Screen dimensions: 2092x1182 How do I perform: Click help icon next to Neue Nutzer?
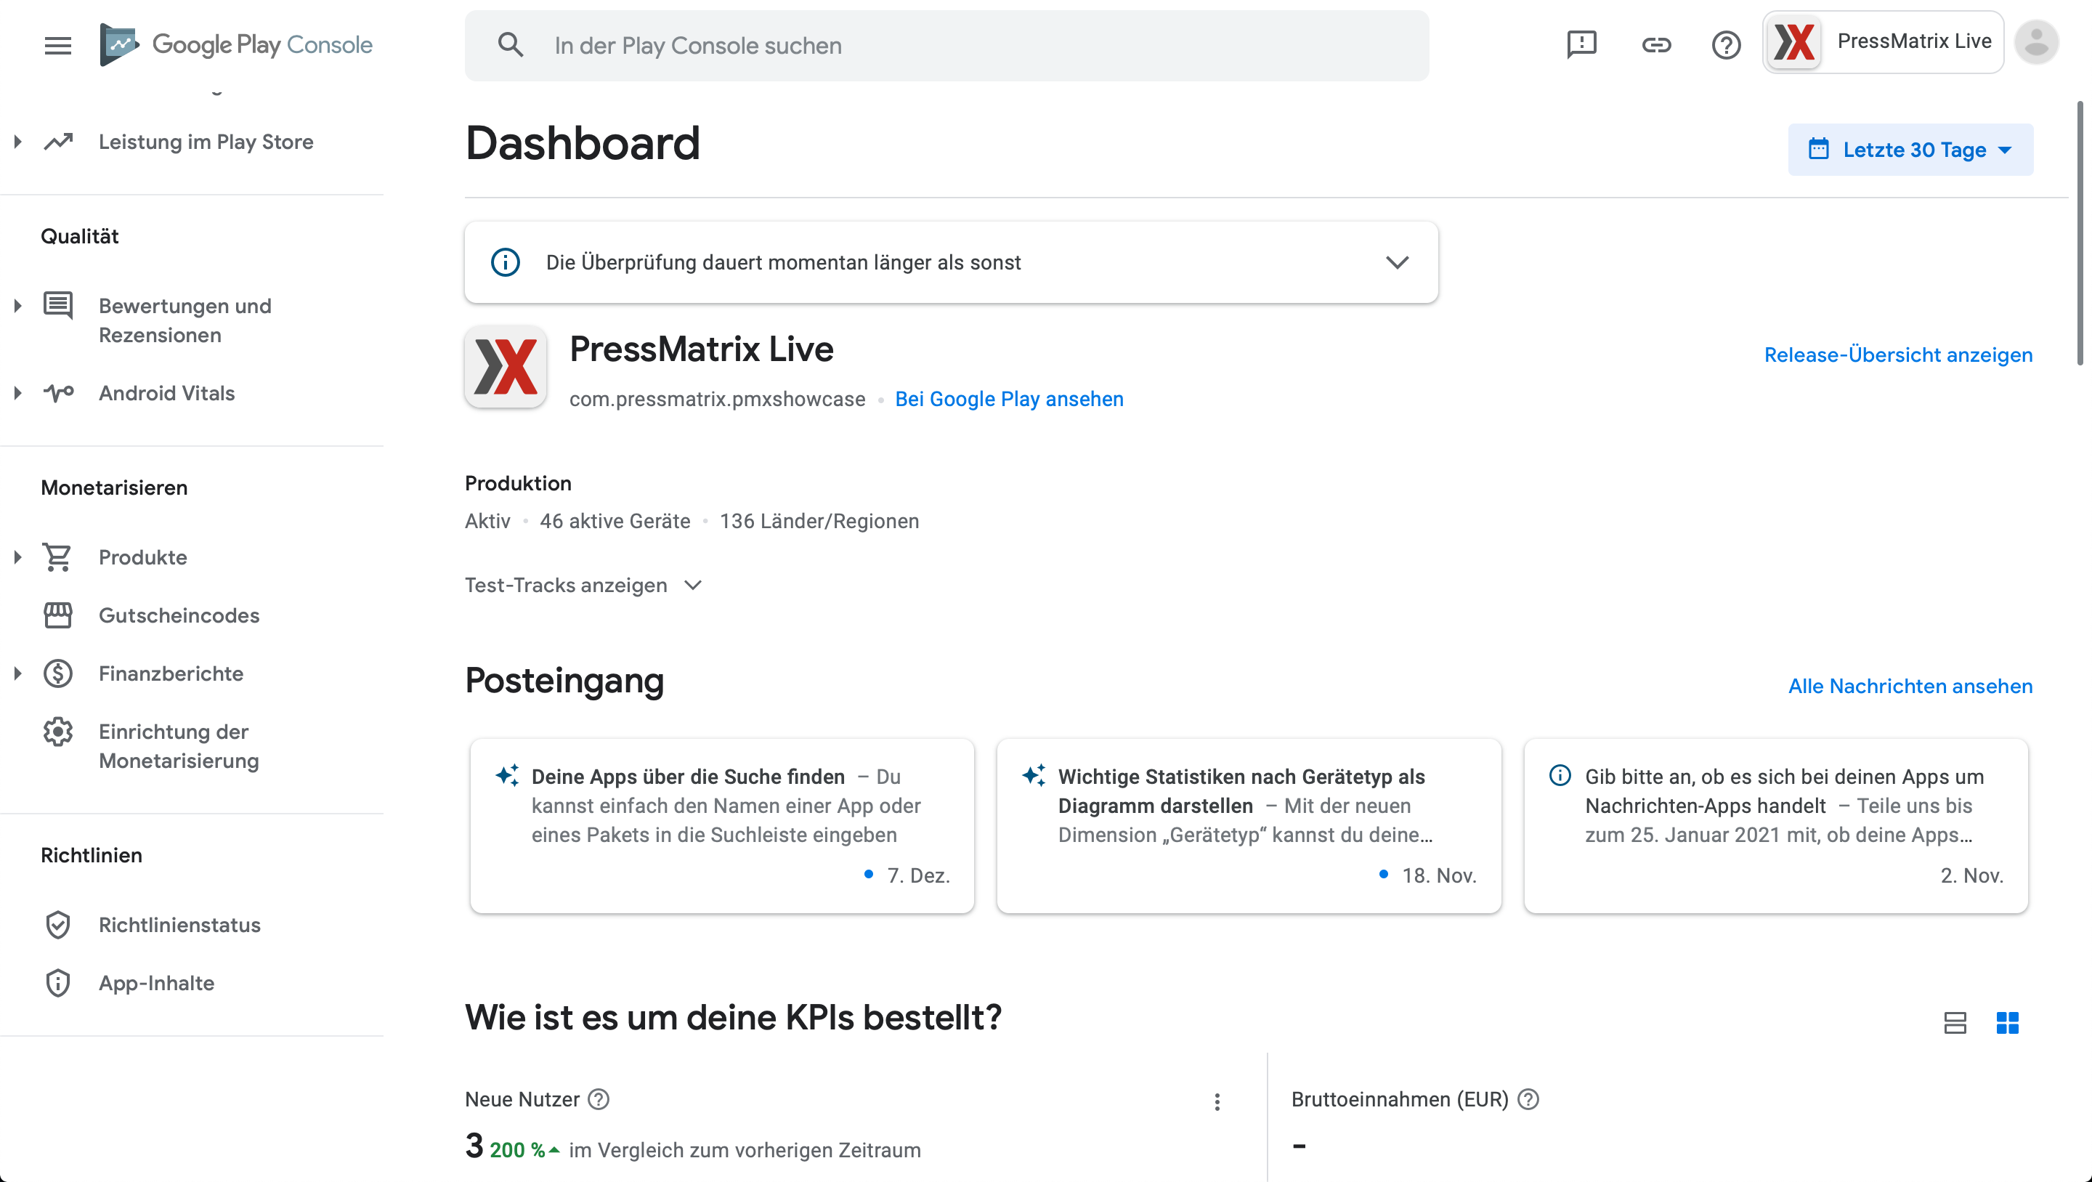tap(599, 1099)
